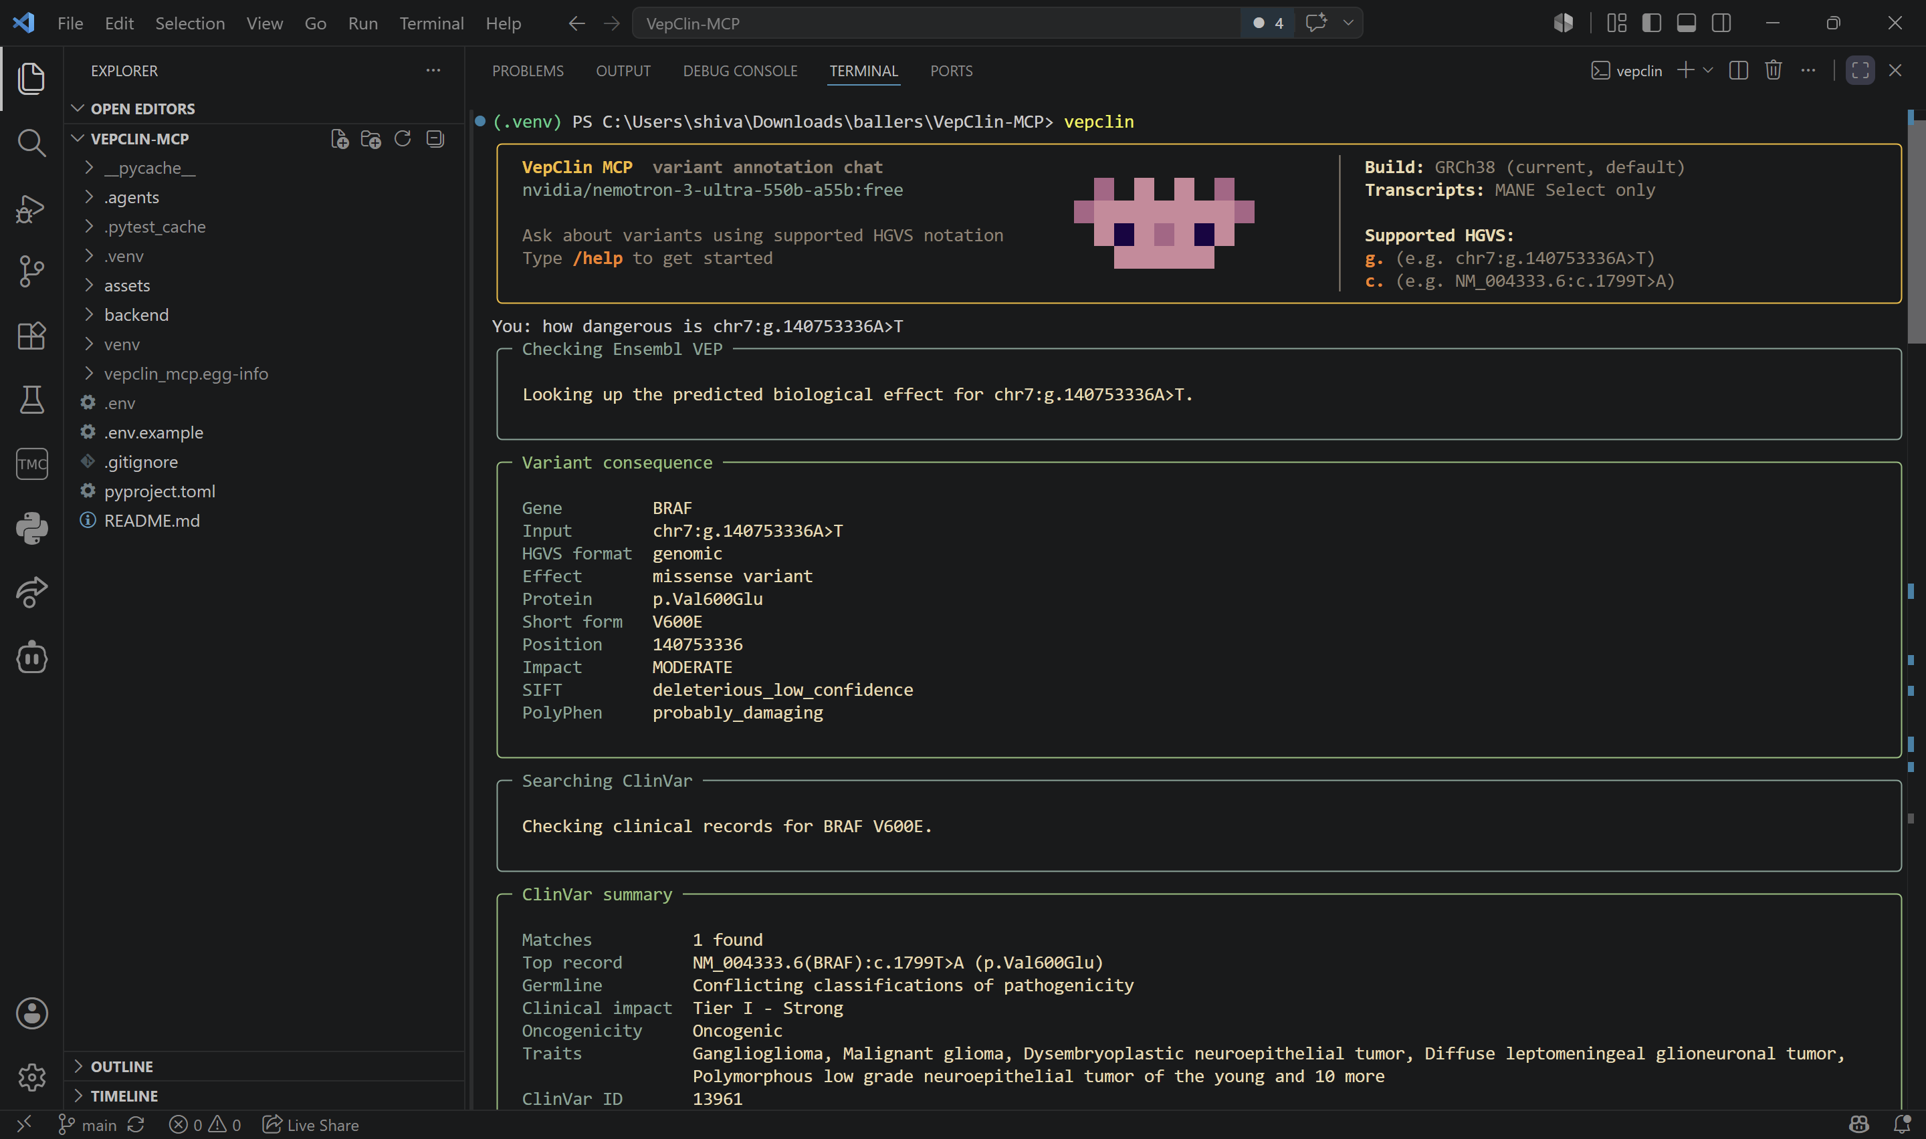The image size is (1926, 1139).
Task: Open the Search view in activity bar
Action: click(x=31, y=143)
